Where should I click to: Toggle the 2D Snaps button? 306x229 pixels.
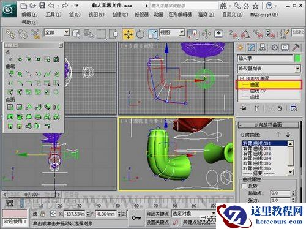coord(234,34)
